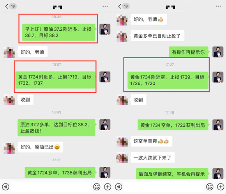Tap plus attachment icon in left chat
This screenshot has width=226, height=194.
click(108, 187)
